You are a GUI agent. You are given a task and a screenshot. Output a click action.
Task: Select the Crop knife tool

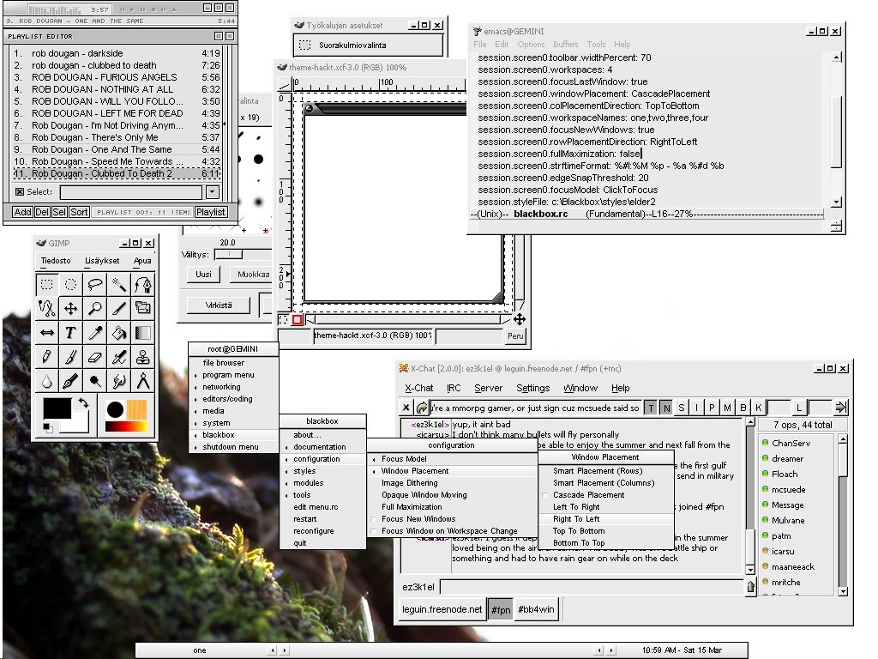pos(119,308)
